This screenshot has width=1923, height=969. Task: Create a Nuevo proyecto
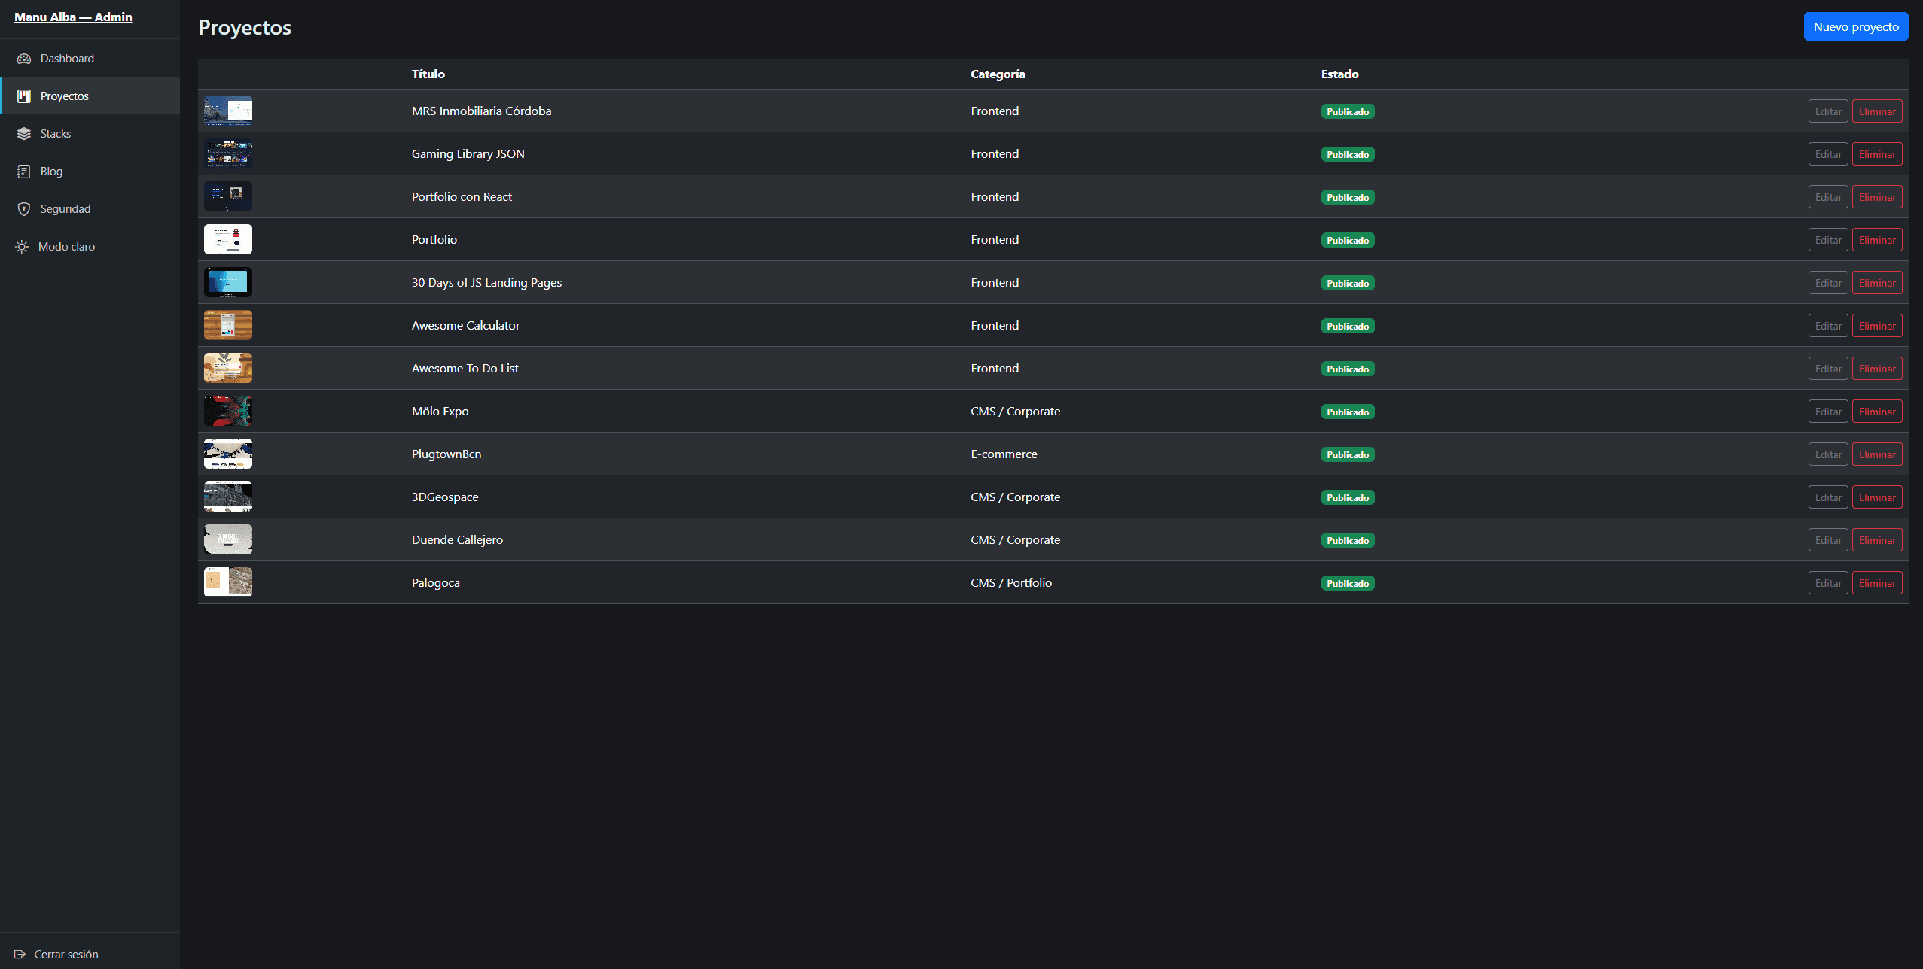point(1856,26)
